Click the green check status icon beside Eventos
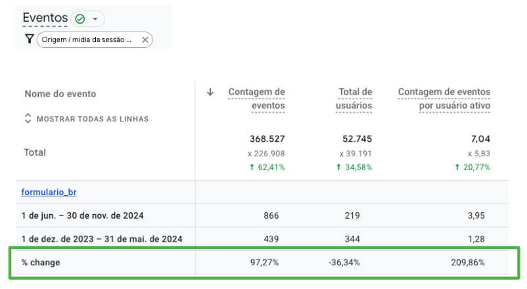Image resolution: width=527 pixels, height=289 pixels. (x=80, y=19)
